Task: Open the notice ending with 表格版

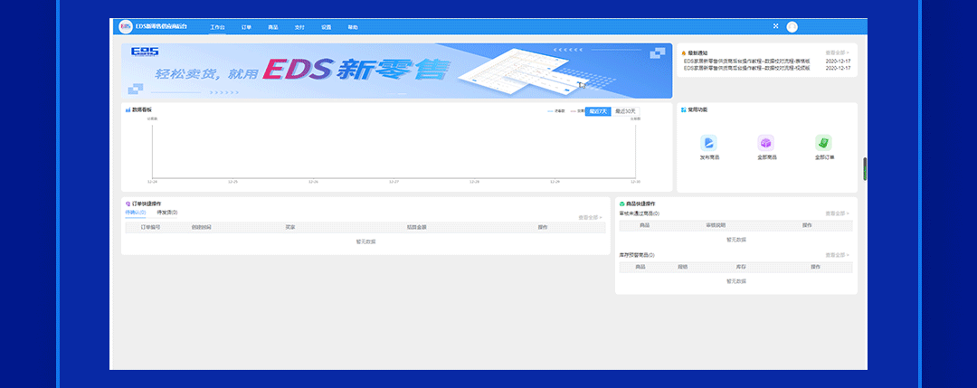Action: 746,61
